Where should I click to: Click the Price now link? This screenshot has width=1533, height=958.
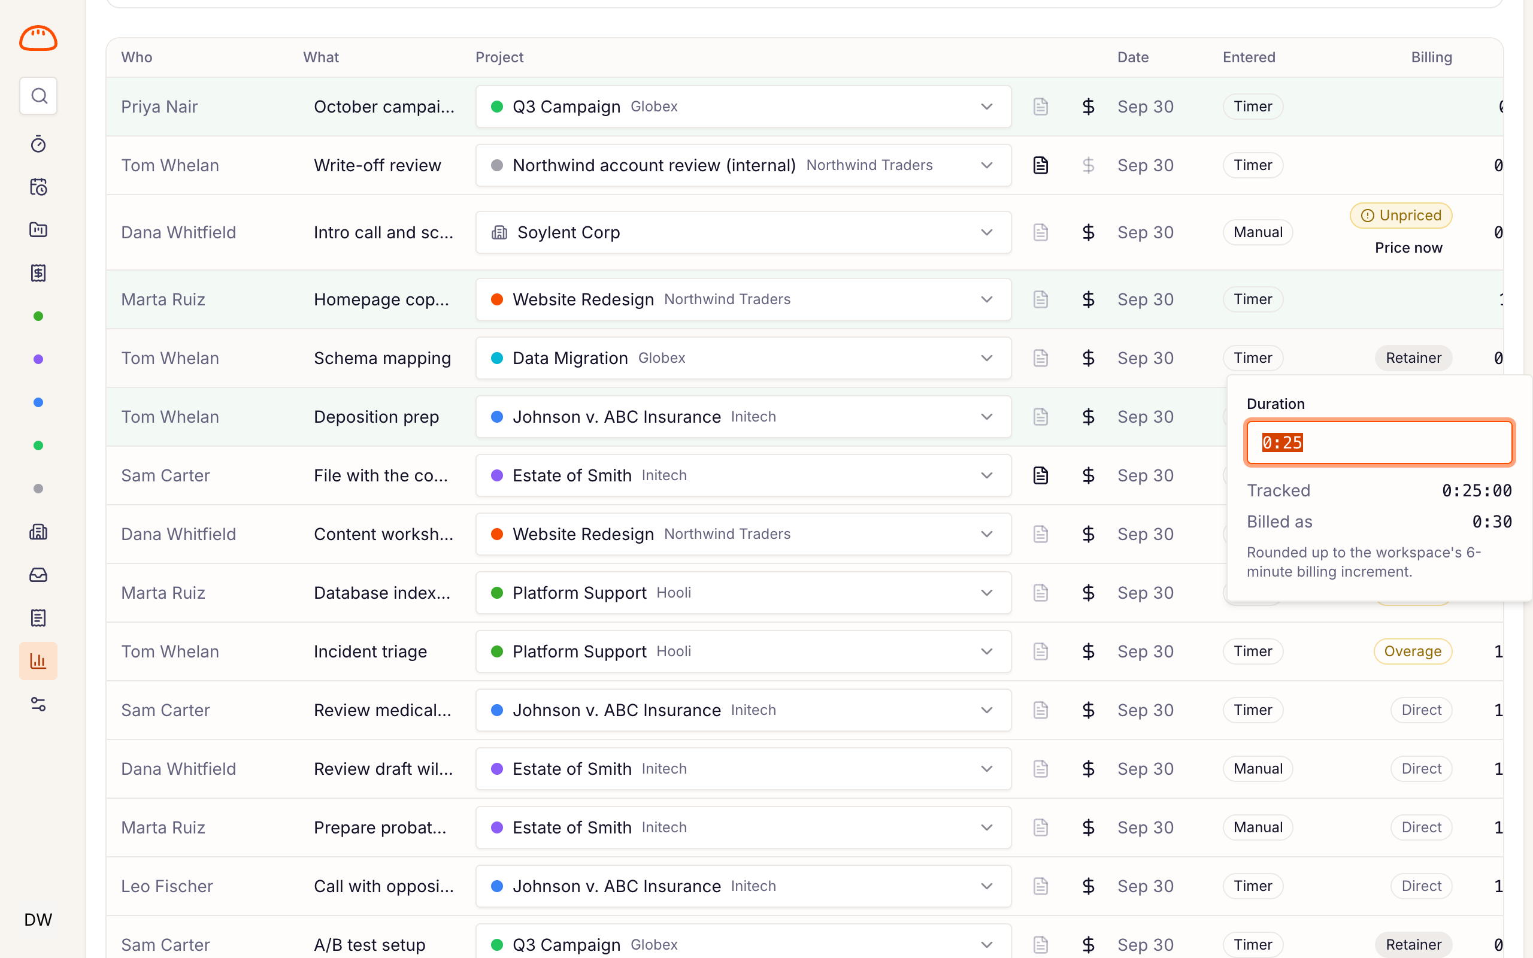1408,248
